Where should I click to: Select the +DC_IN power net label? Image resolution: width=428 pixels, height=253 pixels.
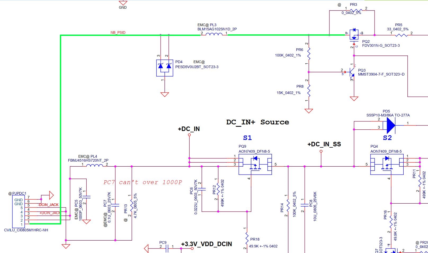pos(189,129)
